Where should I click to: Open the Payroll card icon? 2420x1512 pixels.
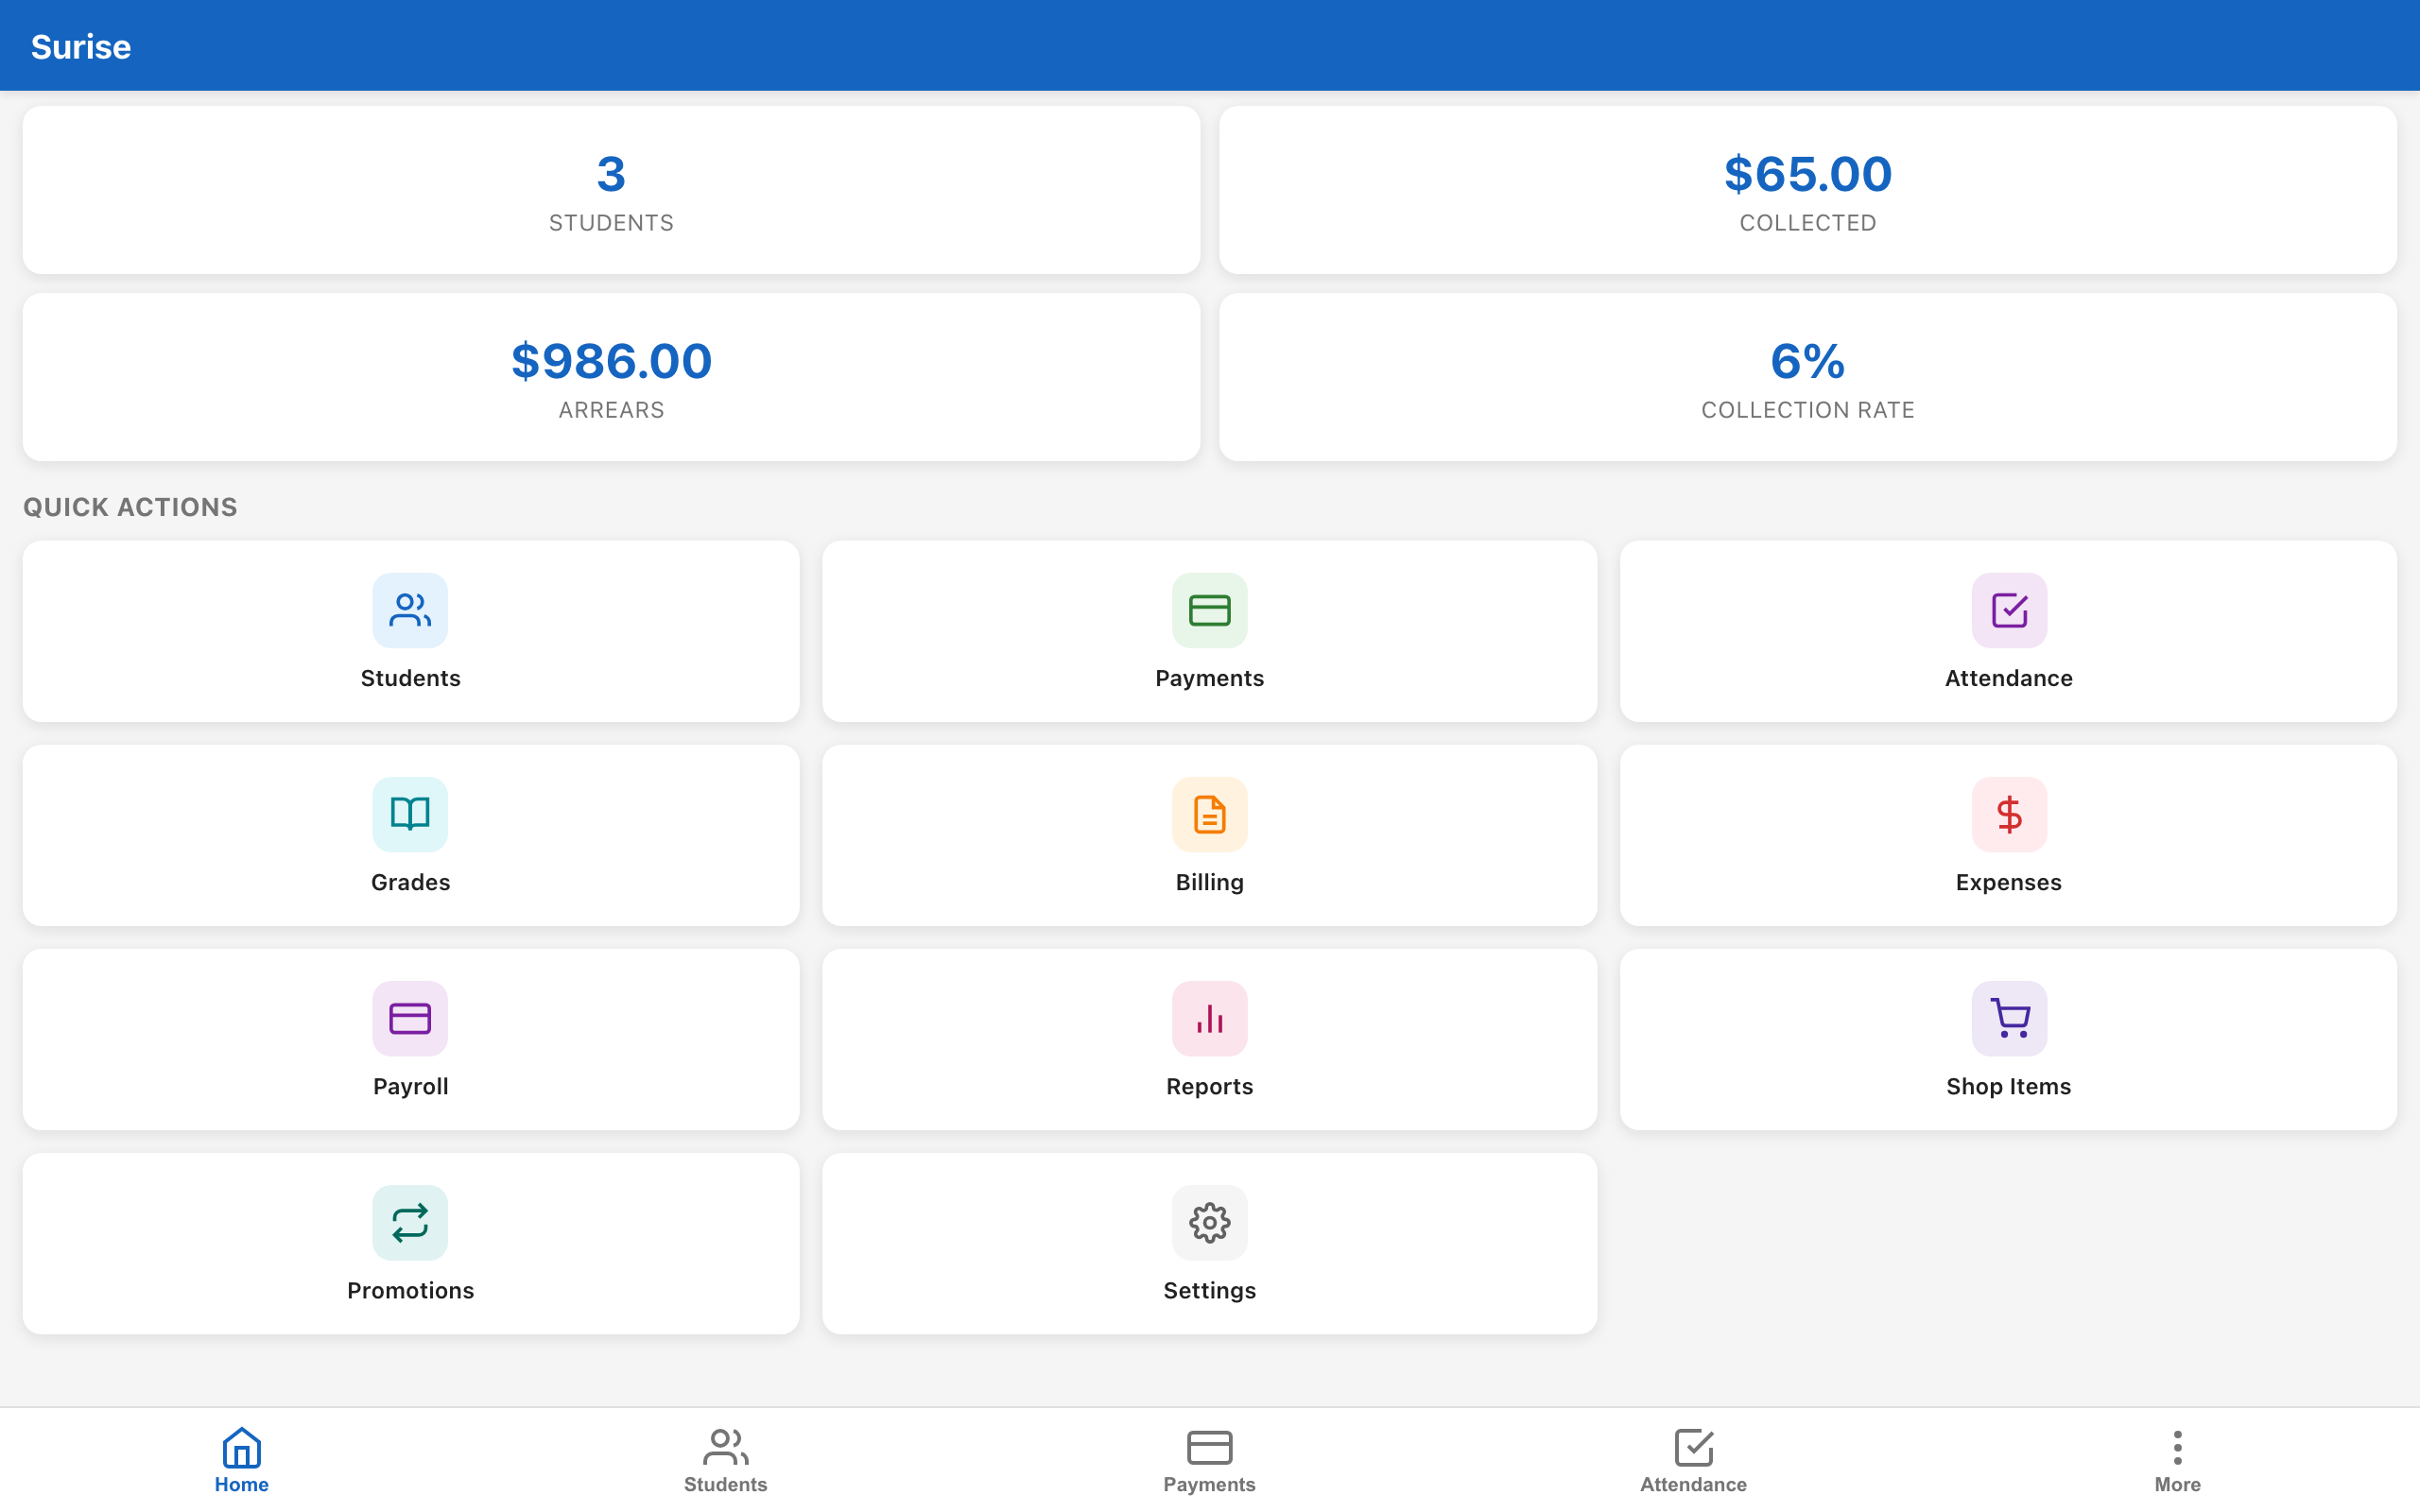point(410,1018)
